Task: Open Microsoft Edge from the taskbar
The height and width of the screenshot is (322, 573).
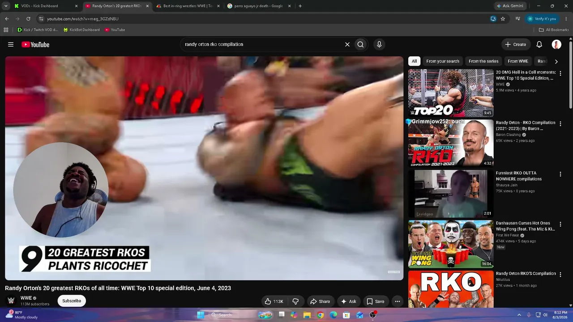Action: (x=334, y=315)
